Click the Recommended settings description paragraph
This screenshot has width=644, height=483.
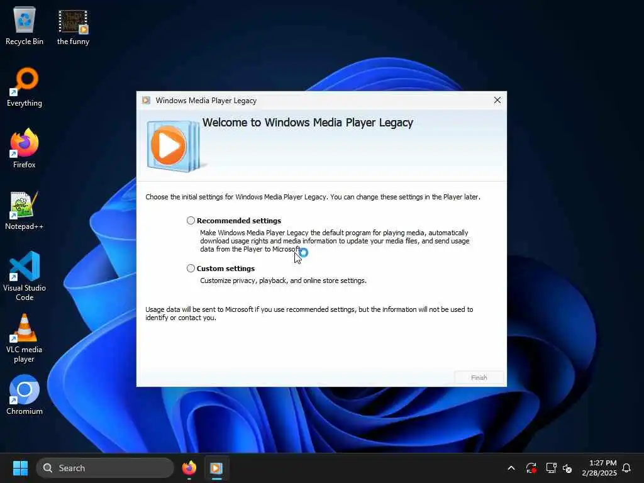point(335,241)
